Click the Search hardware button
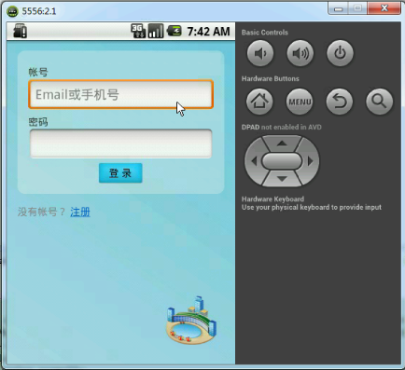Screen dimensions: 405x370 [x=379, y=102]
